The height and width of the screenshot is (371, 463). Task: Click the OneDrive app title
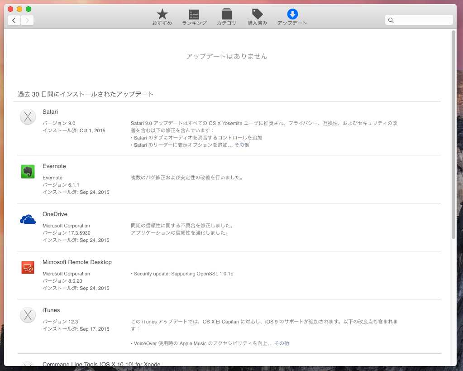(55, 214)
